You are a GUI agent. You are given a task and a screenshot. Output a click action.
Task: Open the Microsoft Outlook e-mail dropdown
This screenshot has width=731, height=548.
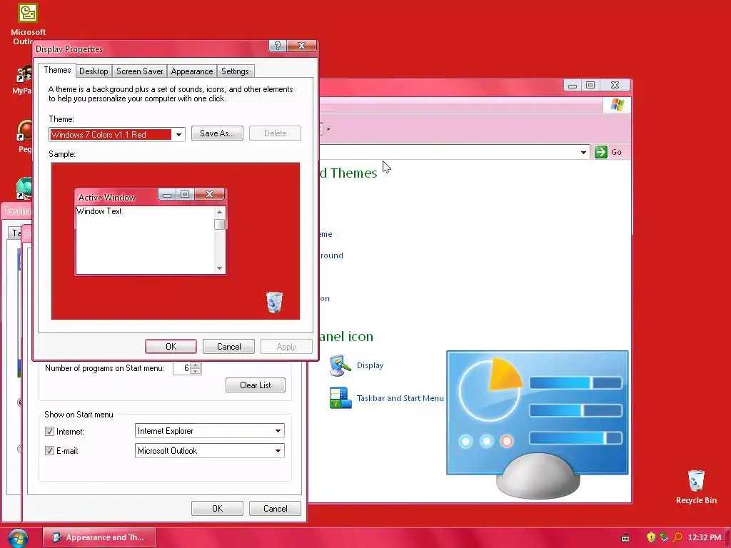(x=278, y=451)
